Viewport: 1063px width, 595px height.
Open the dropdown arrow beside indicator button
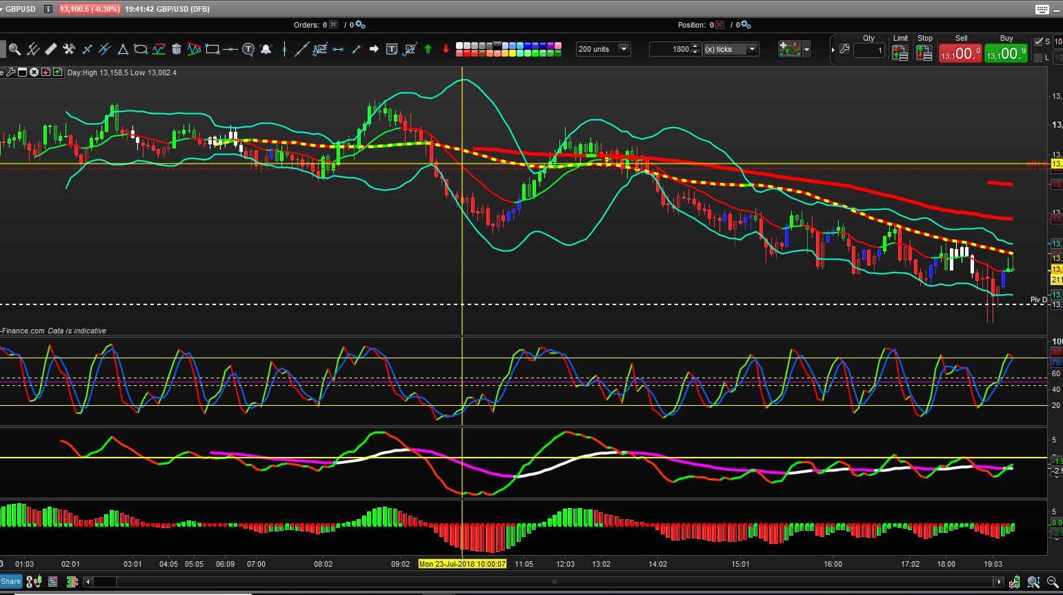click(806, 50)
